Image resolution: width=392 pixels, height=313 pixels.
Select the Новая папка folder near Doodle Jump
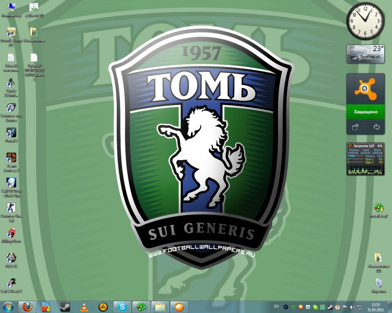tap(34, 35)
